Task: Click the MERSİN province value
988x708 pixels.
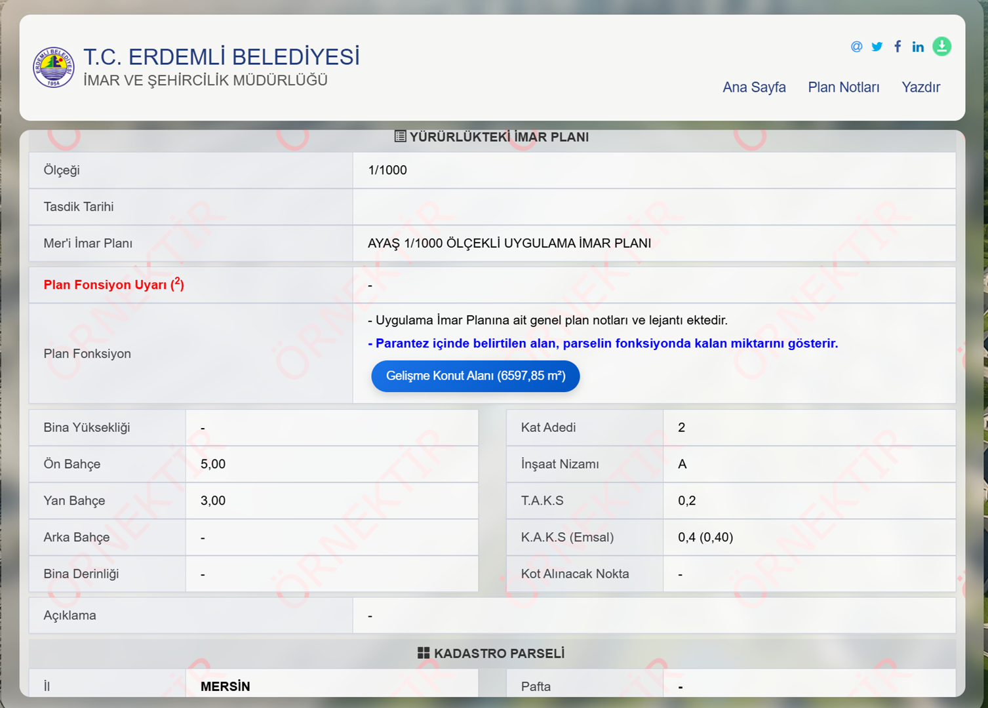Action: point(226,686)
